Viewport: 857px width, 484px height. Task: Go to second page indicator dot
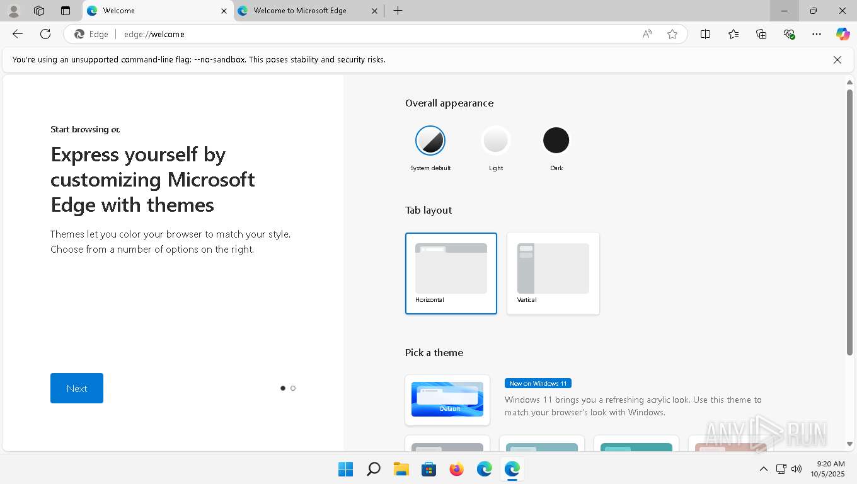point(293,388)
